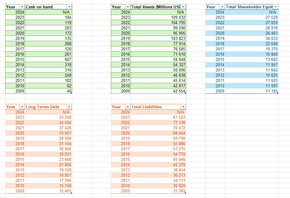
Task: Open Year filter dropdown in Total Assets table
Action: click(x=128, y=7)
